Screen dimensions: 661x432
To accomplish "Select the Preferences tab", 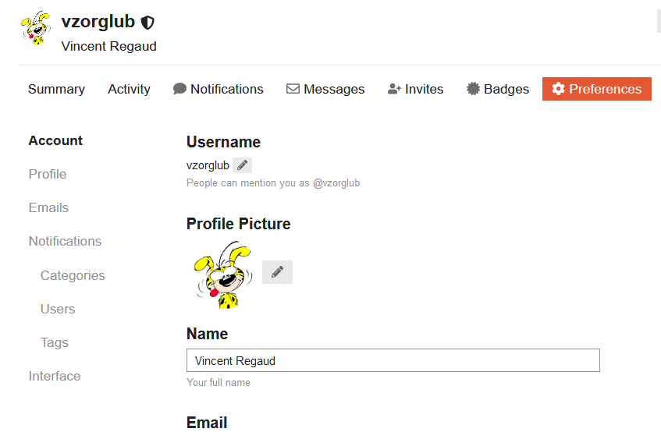I will point(597,89).
